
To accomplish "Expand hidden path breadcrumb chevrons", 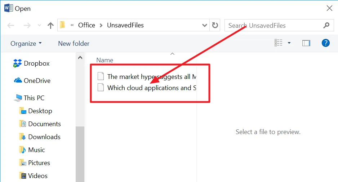I will pyautogui.click(x=72, y=25).
